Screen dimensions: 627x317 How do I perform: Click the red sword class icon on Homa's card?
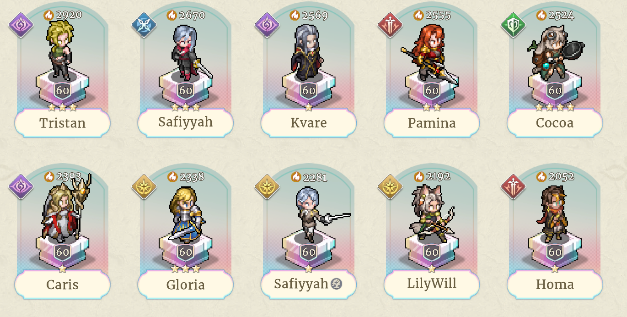[x=513, y=186]
